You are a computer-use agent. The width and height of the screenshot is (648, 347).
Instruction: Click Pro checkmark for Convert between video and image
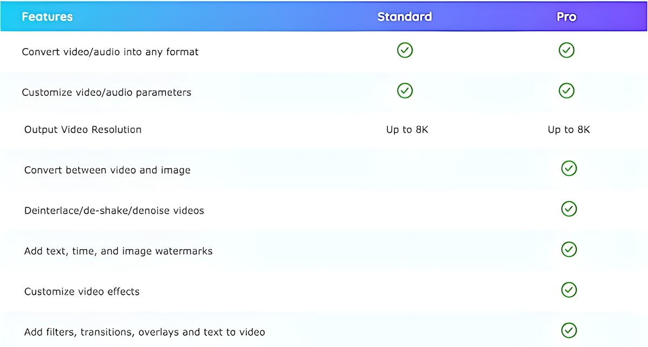(569, 168)
